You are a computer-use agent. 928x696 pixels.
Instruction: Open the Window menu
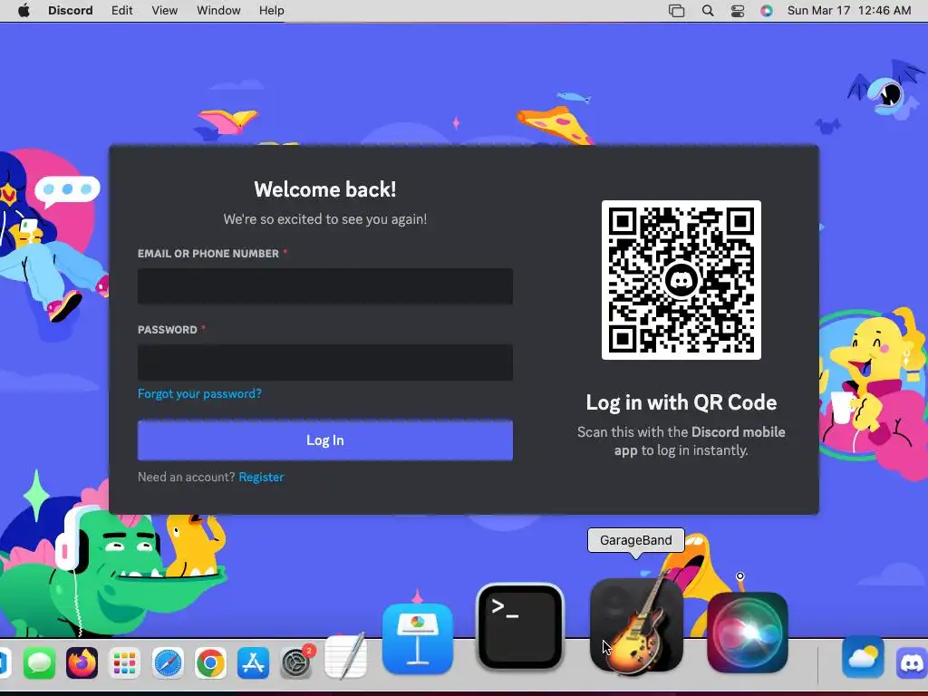click(218, 11)
